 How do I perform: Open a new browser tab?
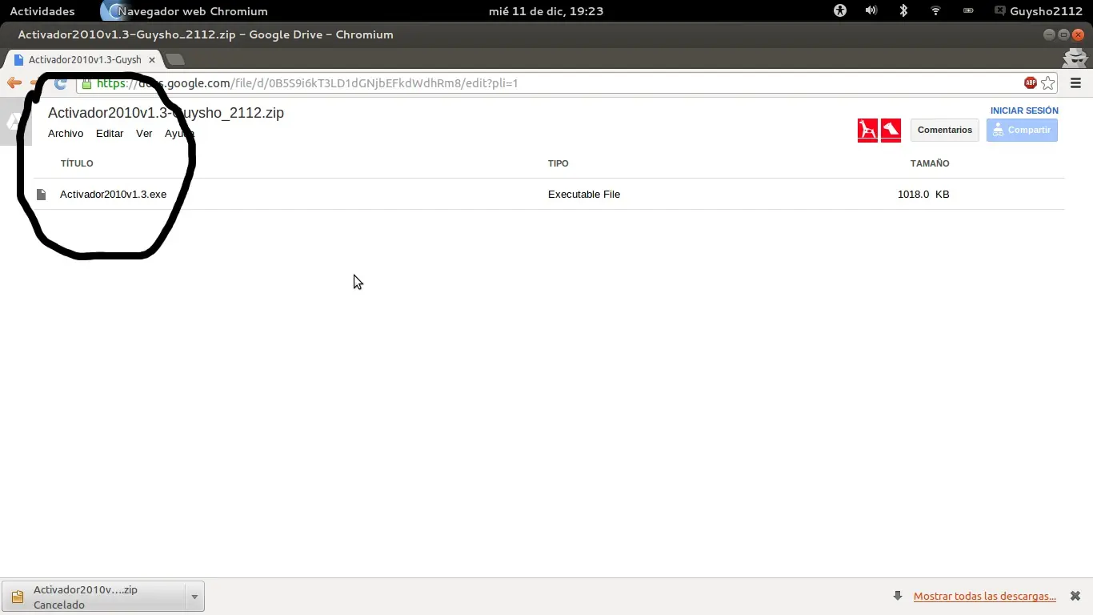(x=175, y=60)
